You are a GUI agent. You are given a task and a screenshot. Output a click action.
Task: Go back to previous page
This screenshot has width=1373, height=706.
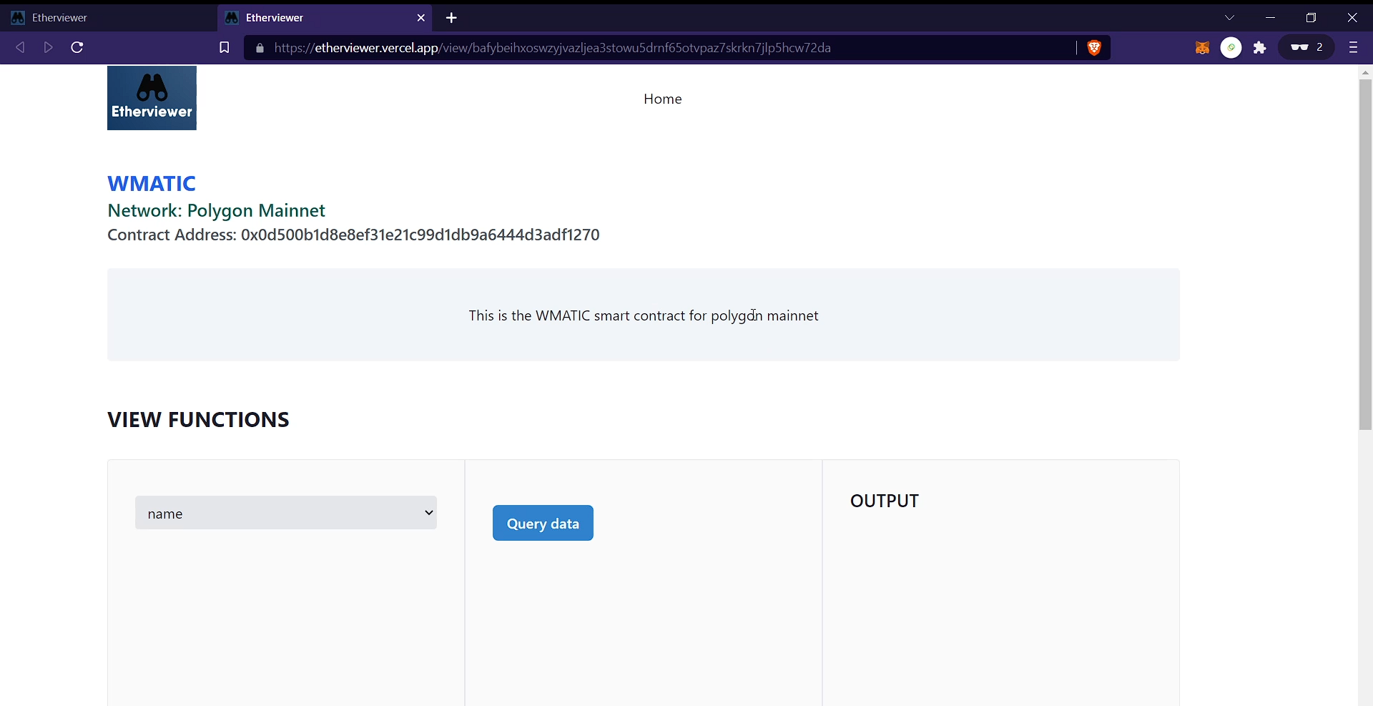pyautogui.click(x=20, y=47)
